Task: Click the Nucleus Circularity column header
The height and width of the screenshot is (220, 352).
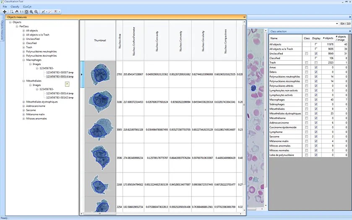Action: coord(203,41)
